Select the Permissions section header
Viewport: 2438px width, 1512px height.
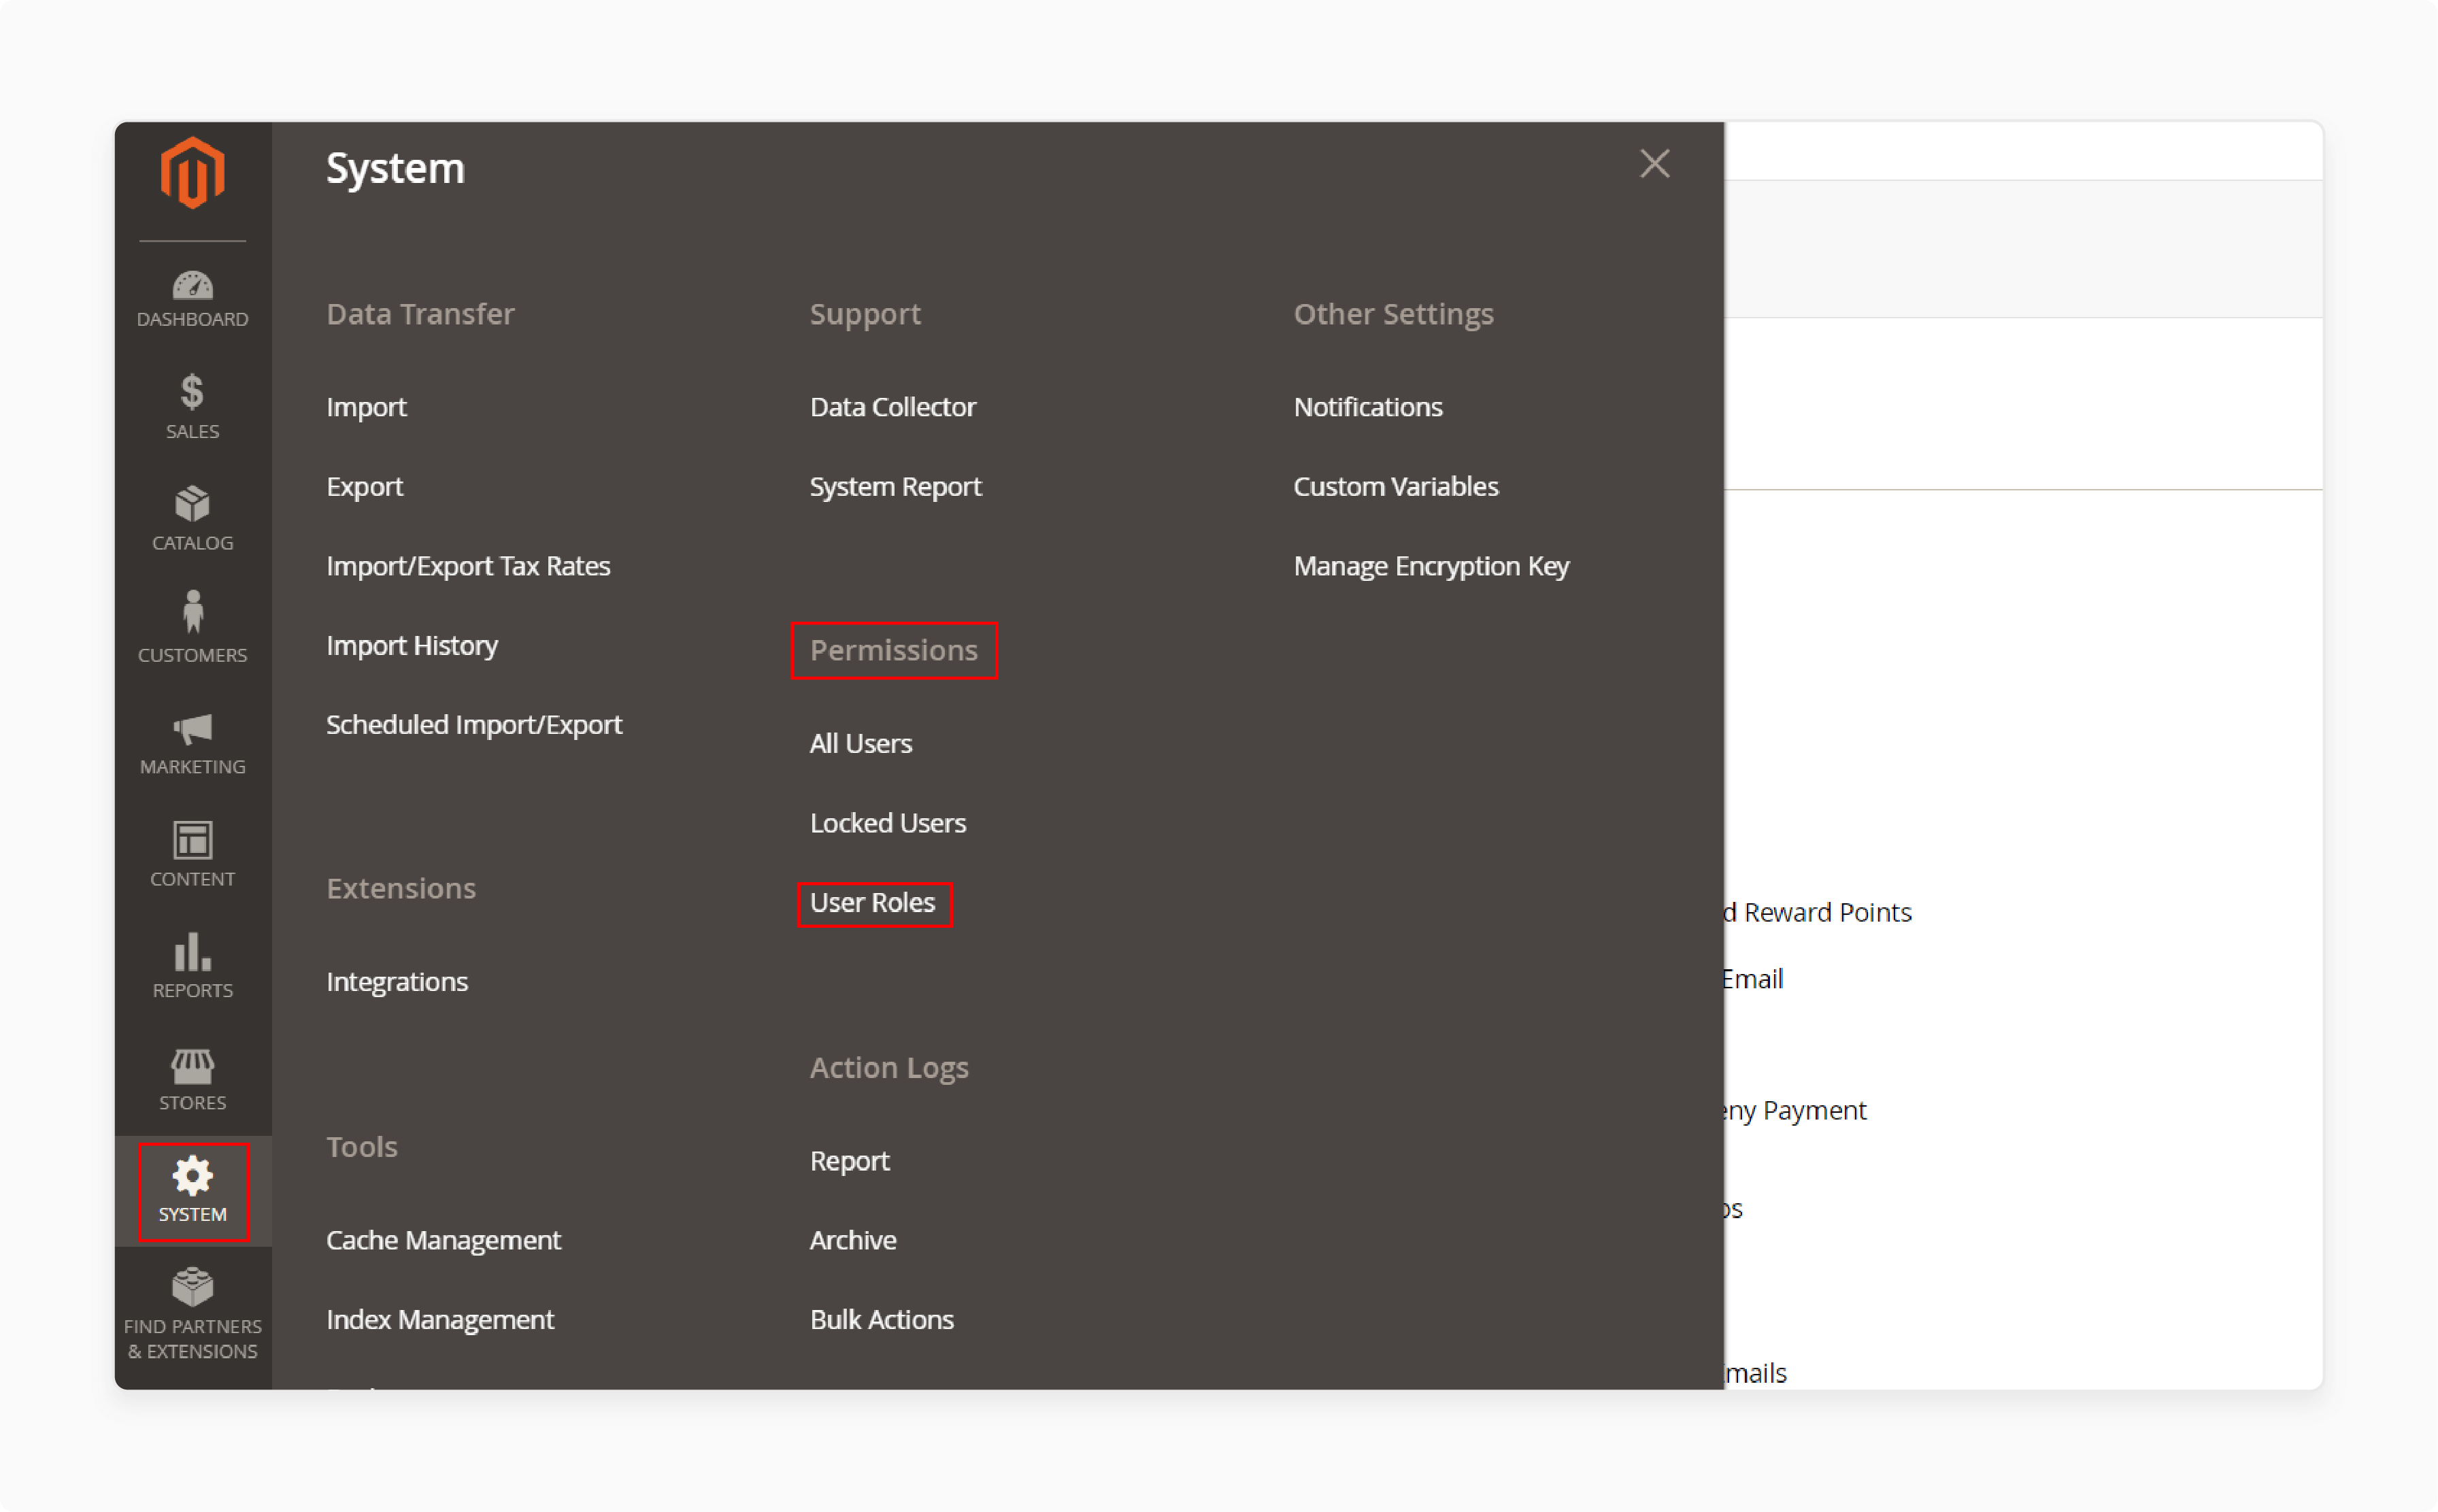click(x=892, y=650)
